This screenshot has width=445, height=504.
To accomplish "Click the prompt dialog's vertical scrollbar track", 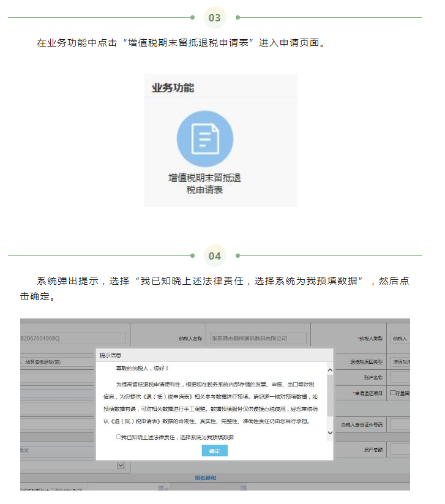I will point(330,401).
